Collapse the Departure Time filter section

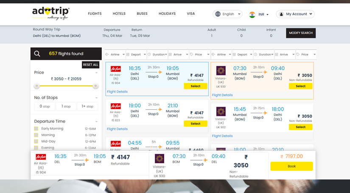96,121
